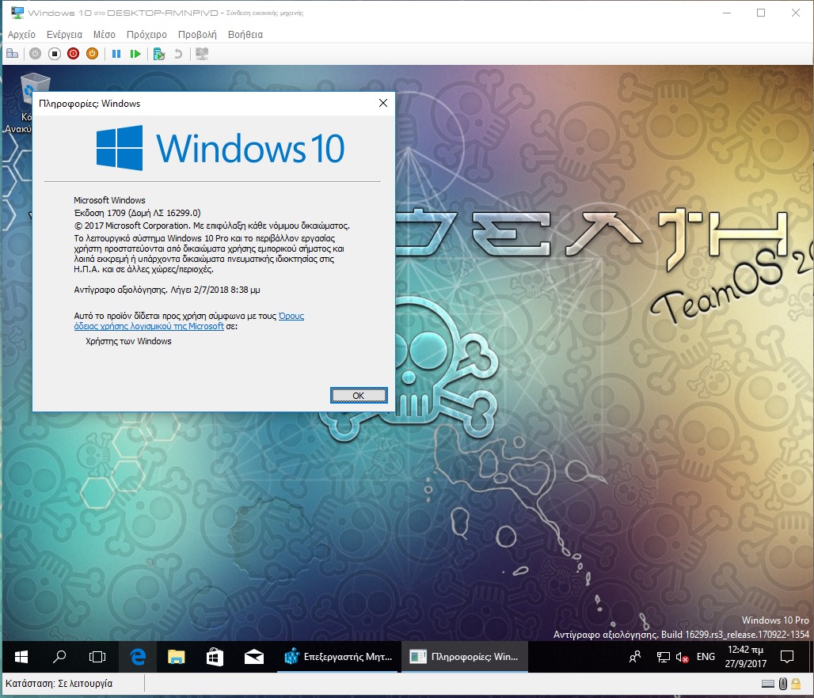Click the muted volume tray icon
Viewport: 814px width, 698px height.
pyautogui.click(x=682, y=658)
